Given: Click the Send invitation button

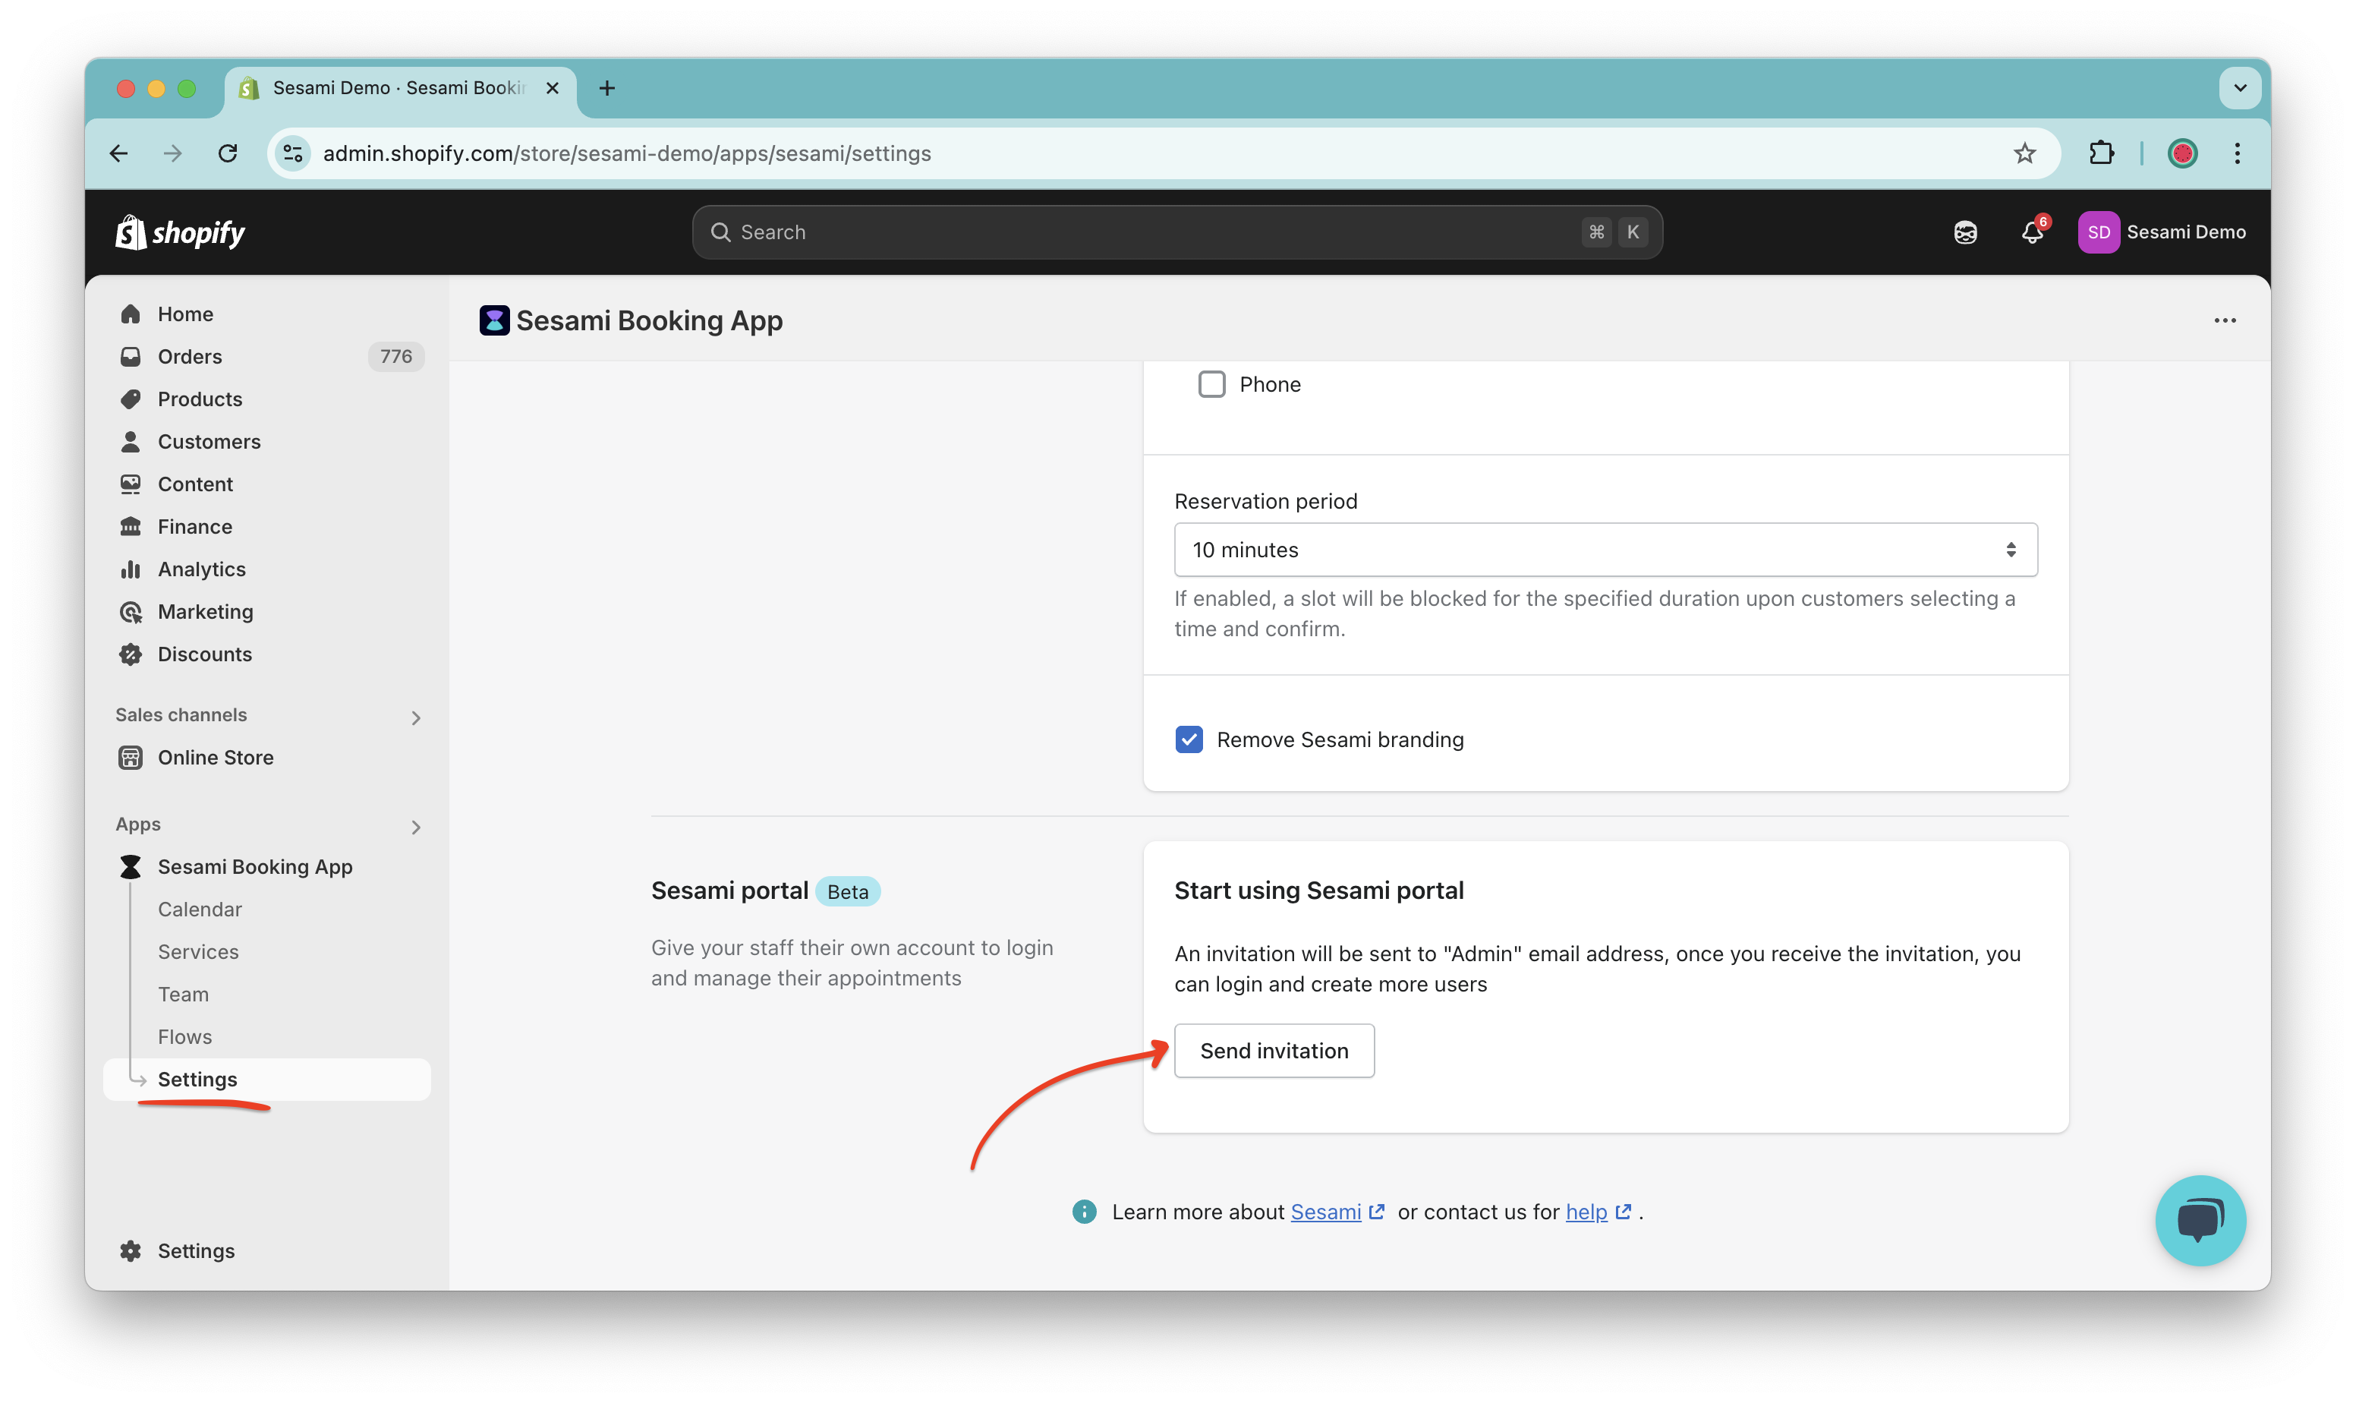Looking at the screenshot, I should (x=1273, y=1051).
